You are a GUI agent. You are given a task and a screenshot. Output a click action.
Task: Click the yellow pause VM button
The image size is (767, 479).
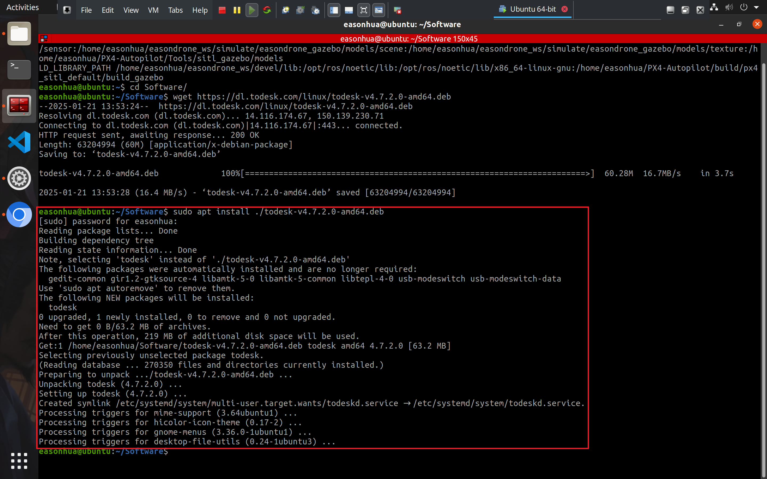(237, 10)
